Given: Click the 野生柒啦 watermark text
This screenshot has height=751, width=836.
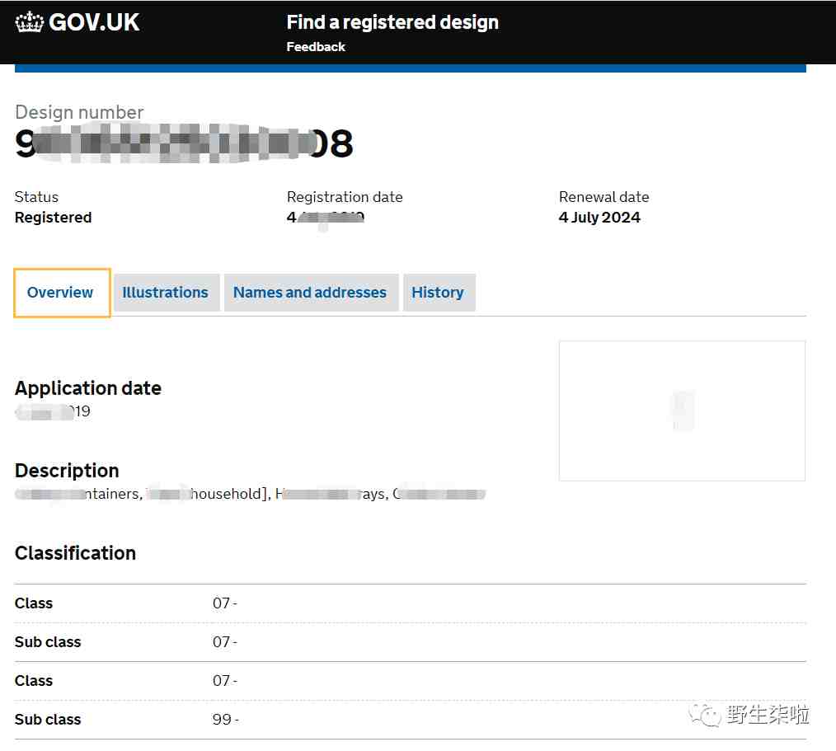Looking at the screenshot, I should [768, 715].
